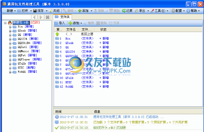Select QQ folder in left tree
Viewport: 204px width, 132px height.
click(20, 35)
